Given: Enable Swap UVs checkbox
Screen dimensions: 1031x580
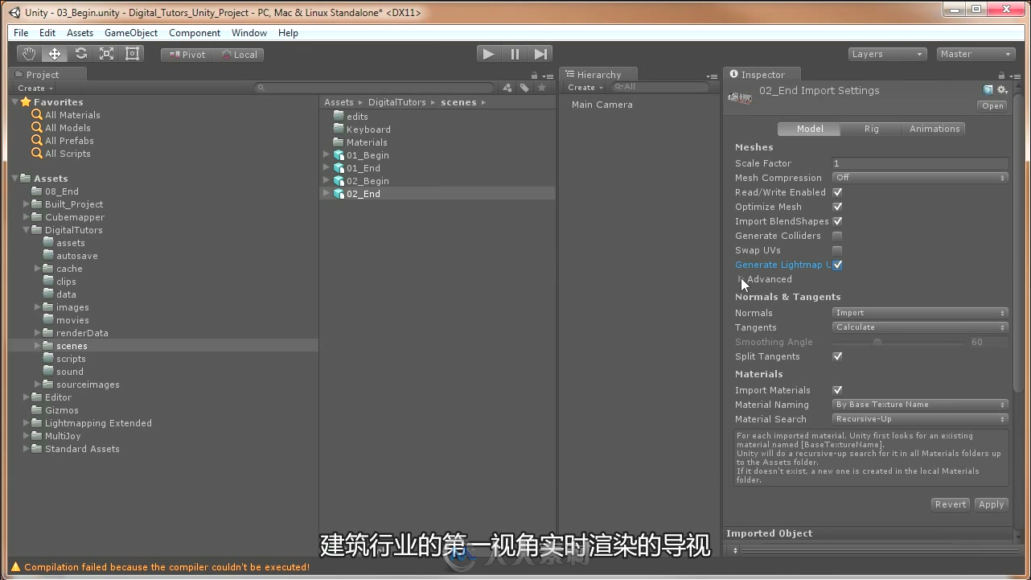Looking at the screenshot, I should coord(837,250).
